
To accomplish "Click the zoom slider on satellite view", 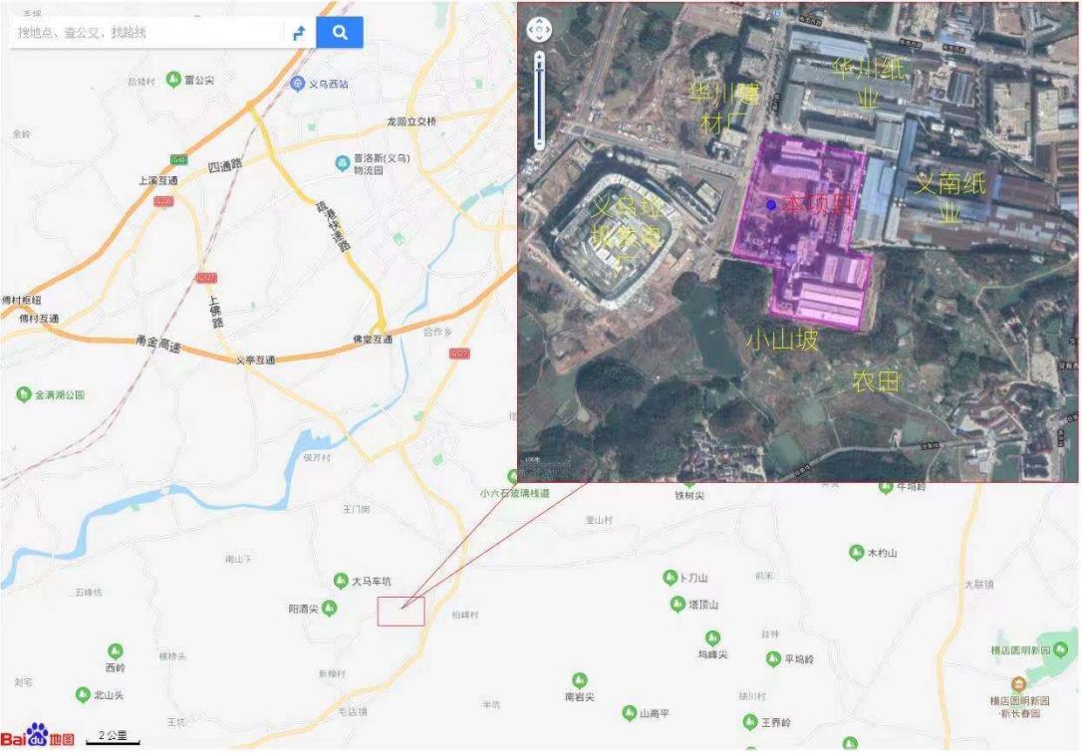I will click(x=540, y=100).
